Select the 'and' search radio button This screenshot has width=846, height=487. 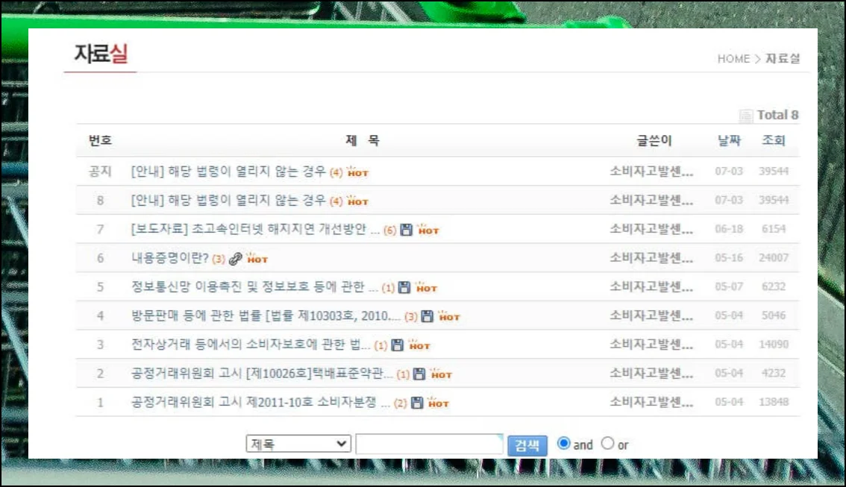[x=563, y=443]
